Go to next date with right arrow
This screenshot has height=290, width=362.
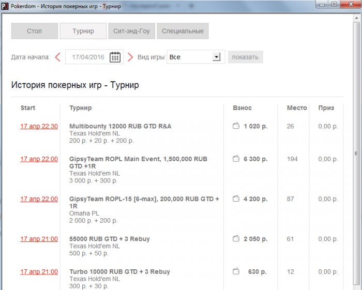pos(130,57)
